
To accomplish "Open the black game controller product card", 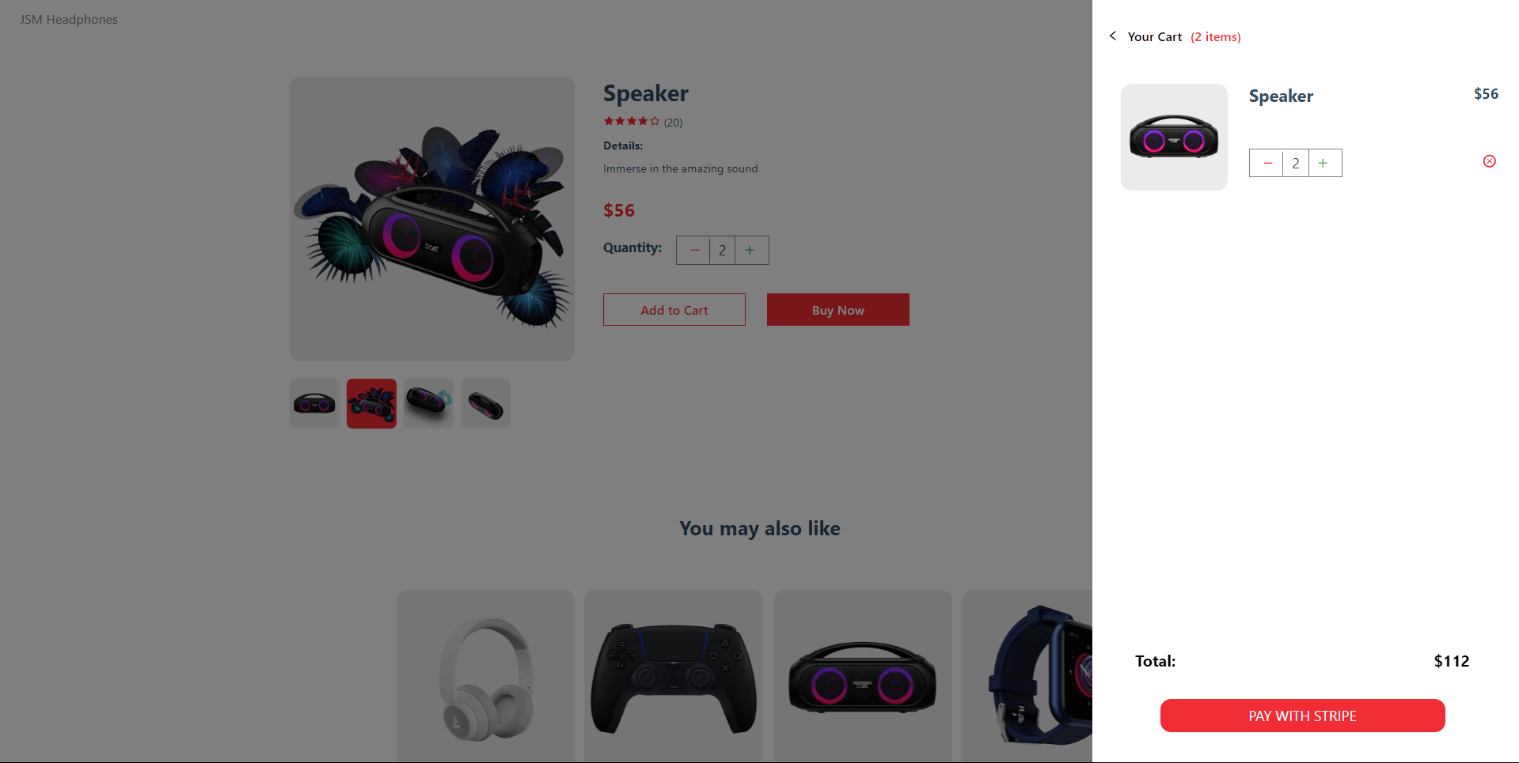I will [674, 676].
